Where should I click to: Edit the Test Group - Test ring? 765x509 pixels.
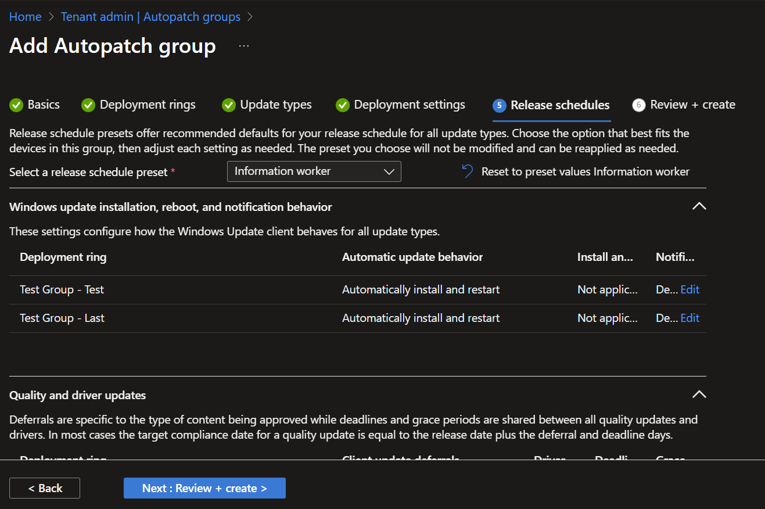[690, 289]
